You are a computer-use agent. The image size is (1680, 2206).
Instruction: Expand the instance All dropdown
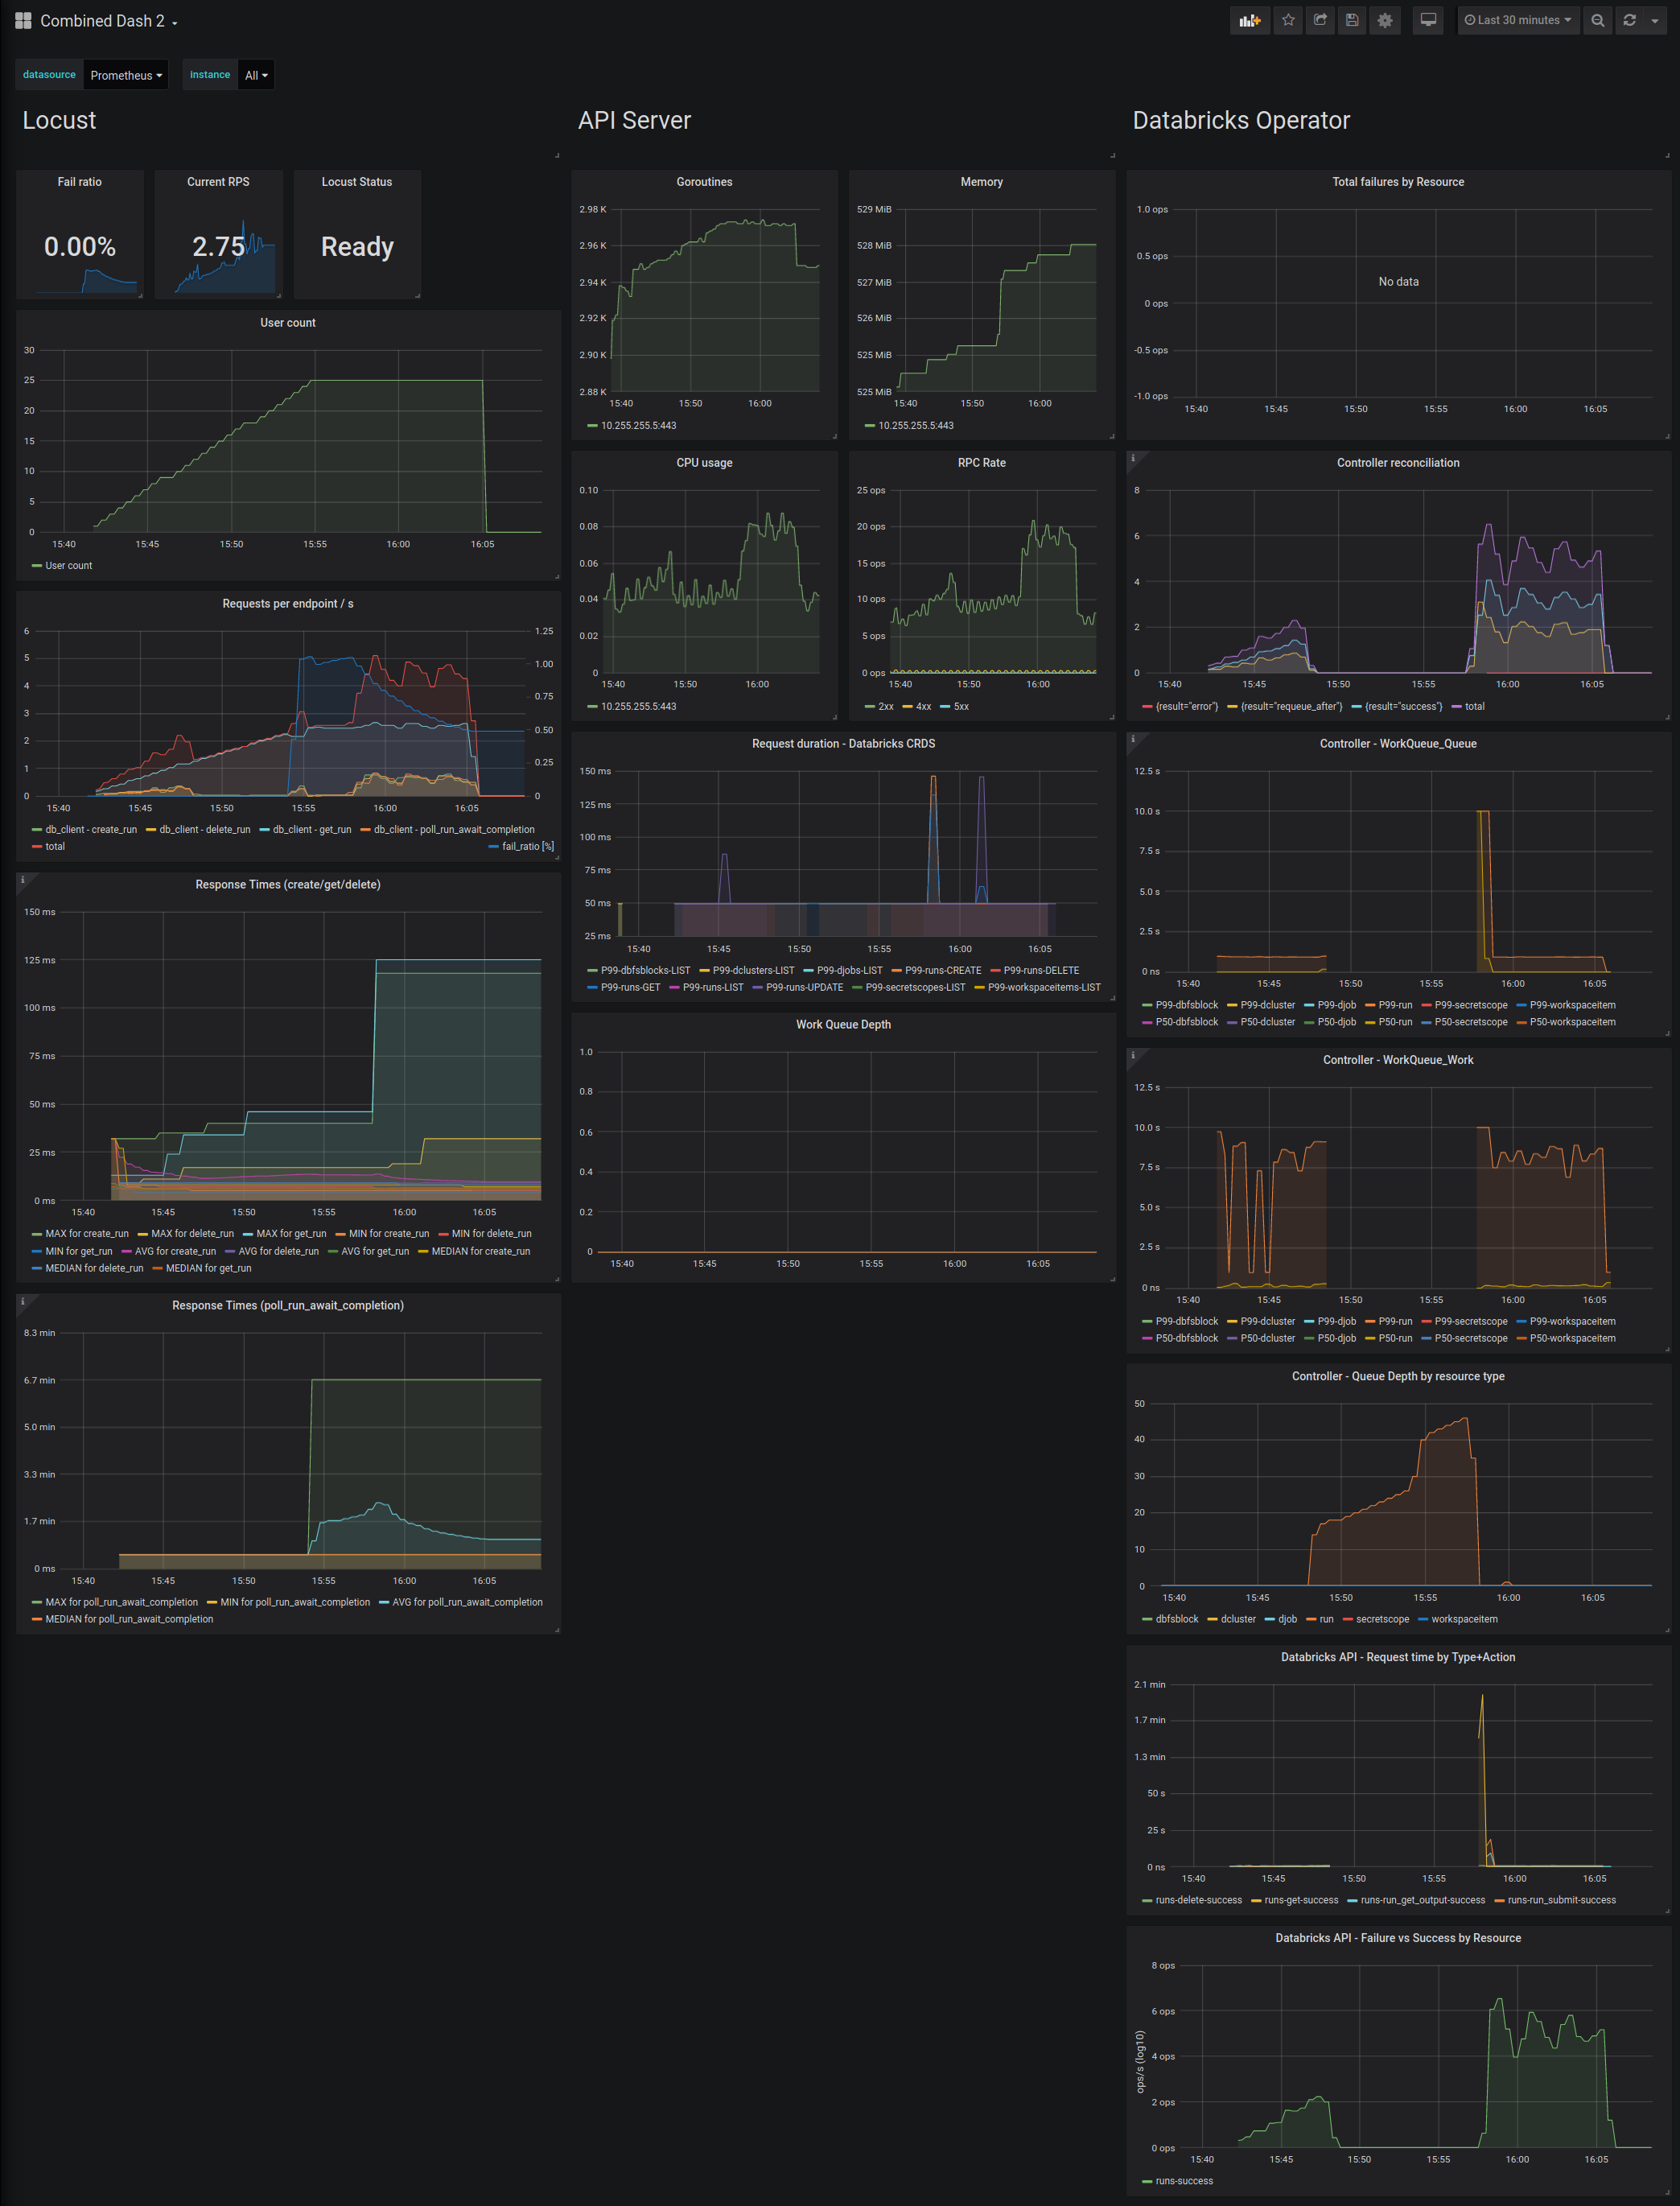click(x=256, y=74)
